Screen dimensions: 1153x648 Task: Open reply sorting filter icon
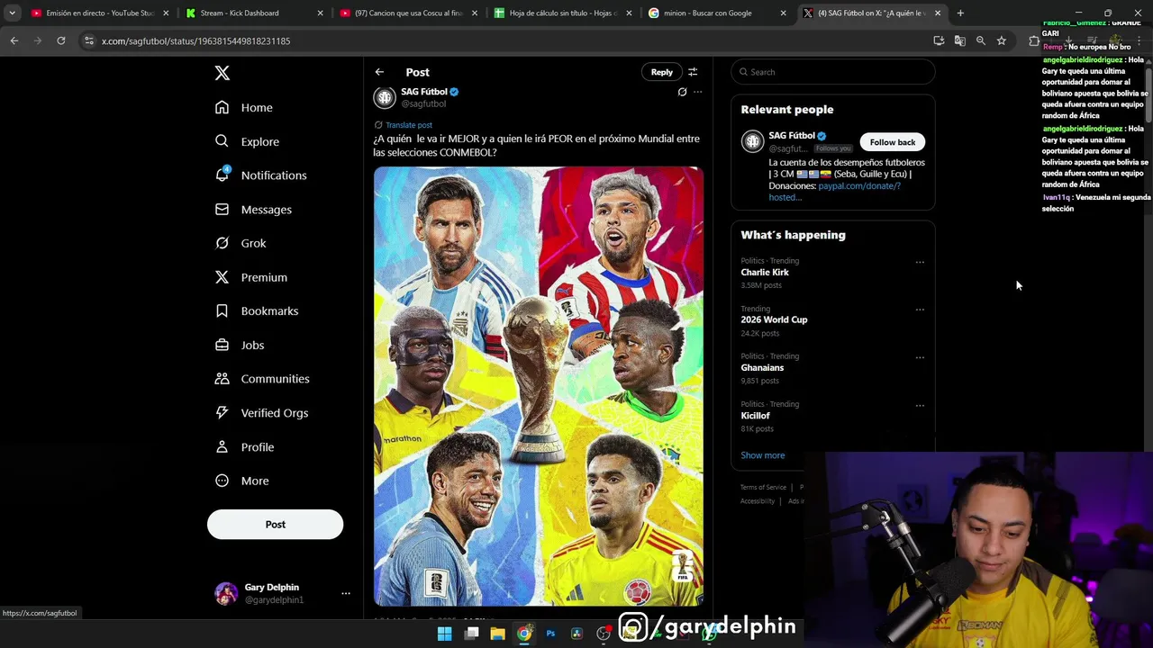693,72
